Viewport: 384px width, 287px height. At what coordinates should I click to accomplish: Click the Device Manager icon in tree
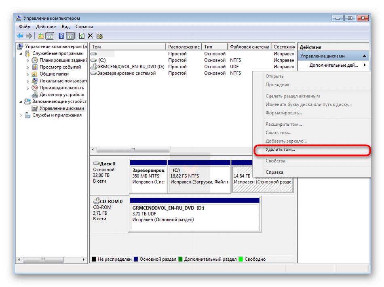pyautogui.click(x=35, y=95)
